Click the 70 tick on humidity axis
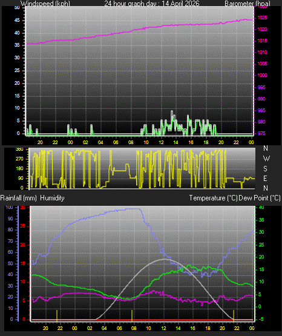Image resolution: width=282 pixels, height=336 pixels. 10,242
